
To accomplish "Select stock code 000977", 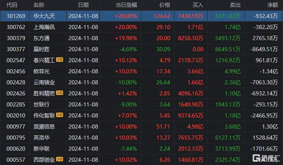I will pos(16,127).
